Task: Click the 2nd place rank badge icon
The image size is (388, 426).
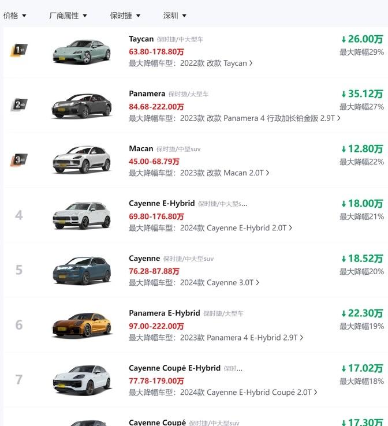Action: (x=18, y=104)
